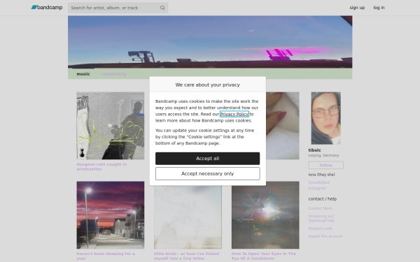Click the sunset sky banner image
The width and height of the screenshot is (420, 262).
pos(210,42)
